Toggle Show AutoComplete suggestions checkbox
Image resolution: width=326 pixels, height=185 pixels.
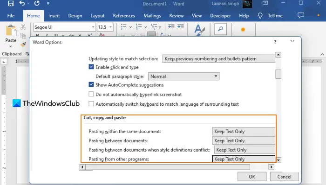click(91, 84)
